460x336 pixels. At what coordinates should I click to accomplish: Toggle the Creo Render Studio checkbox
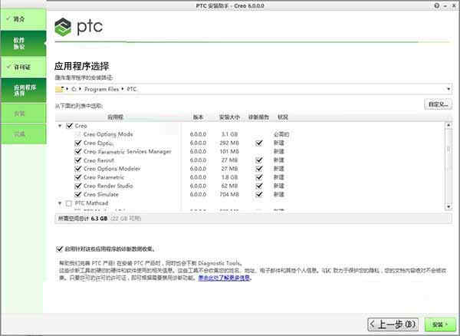(x=78, y=186)
